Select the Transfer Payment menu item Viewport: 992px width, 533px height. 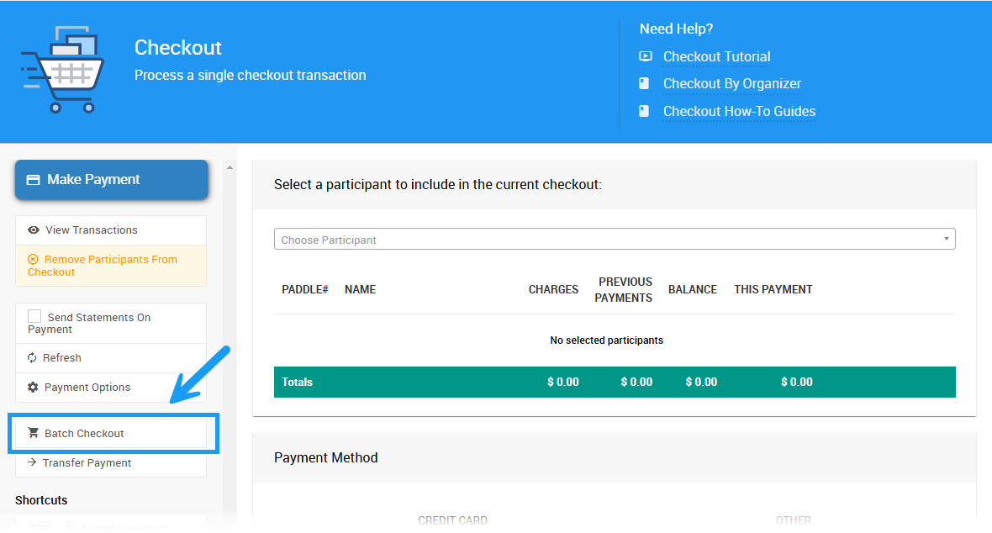(87, 463)
